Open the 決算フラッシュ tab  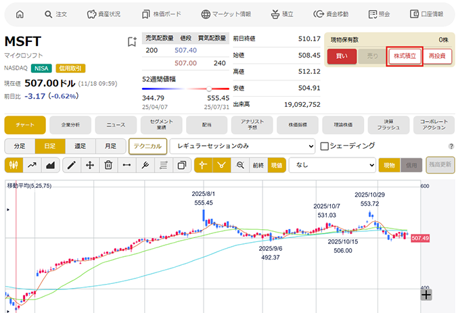click(388, 125)
